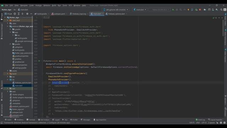Image resolution: width=227 pixels, height=128 pixels.
Task: Click the 2 spaces indent indicator
Action: pos(211,123)
